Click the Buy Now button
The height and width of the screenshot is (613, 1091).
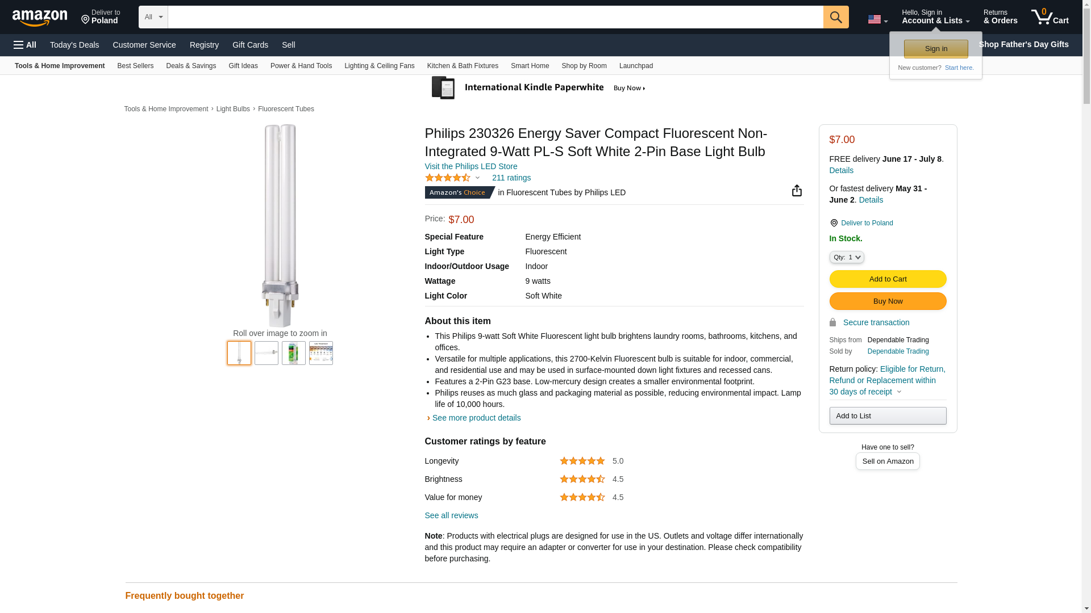click(888, 301)
